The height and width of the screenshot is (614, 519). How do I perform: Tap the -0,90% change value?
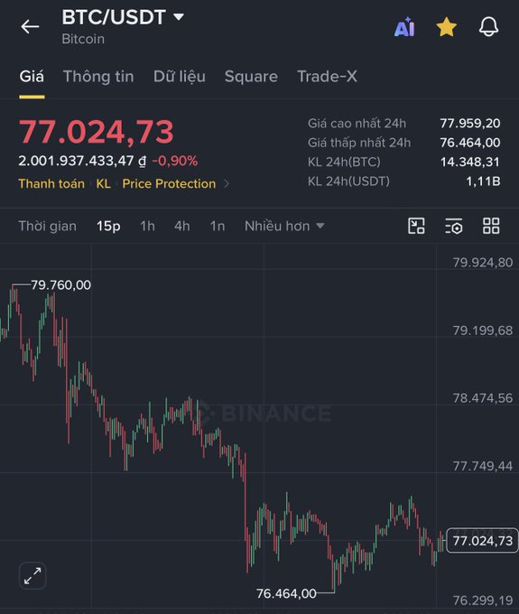click(x=175, y=161)
